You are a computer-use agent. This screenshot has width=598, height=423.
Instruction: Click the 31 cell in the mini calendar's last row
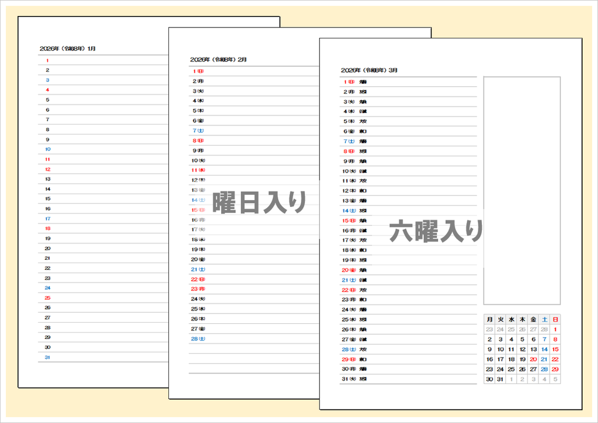[500, 378]
